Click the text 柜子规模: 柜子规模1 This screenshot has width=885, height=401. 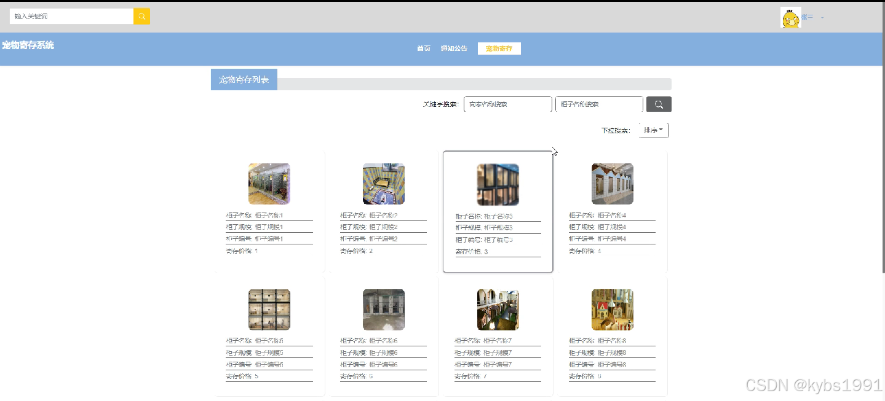[255, 227]
